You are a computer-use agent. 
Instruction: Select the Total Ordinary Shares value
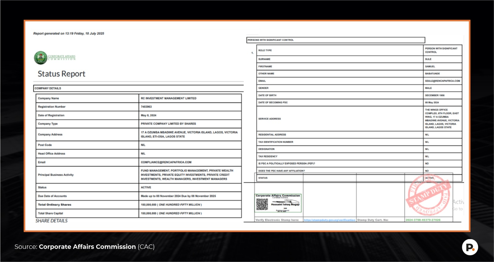(171, 205)
